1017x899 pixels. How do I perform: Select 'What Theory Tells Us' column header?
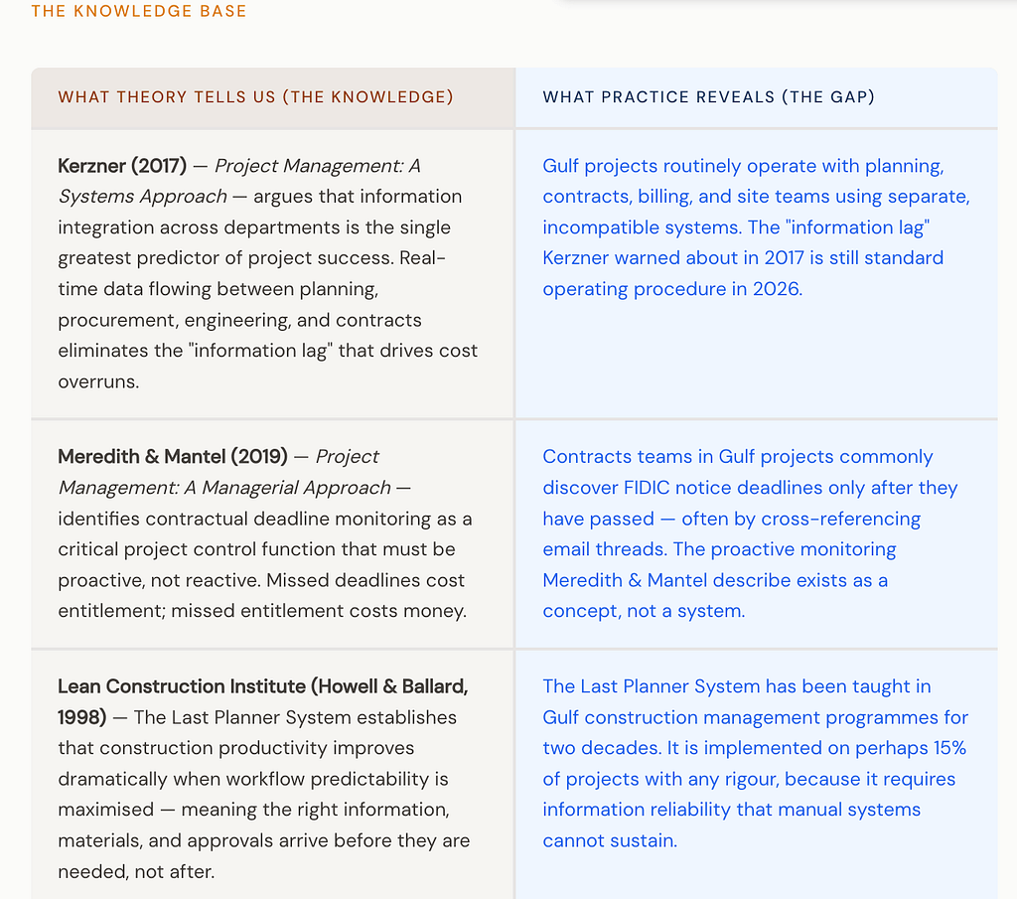coord(255,97)
